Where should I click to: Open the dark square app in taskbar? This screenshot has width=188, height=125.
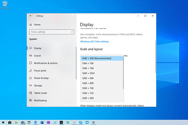coord(61,122)
